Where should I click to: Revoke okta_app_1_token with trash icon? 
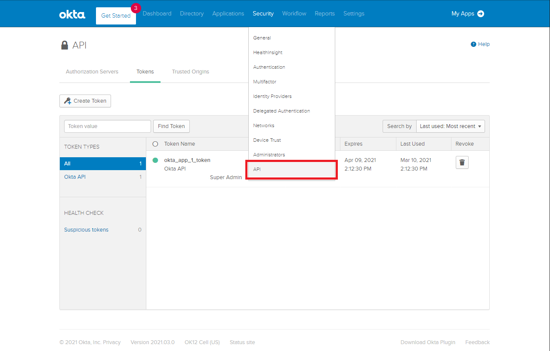point(462,162)
